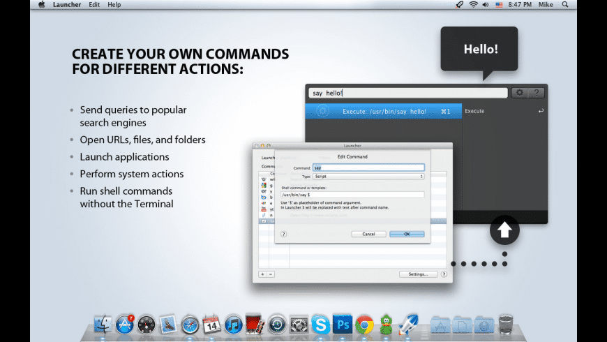The height and width of the screenshot is (342, 607).
Task: Open the Launcher application menu
Action: coord(67,5)
